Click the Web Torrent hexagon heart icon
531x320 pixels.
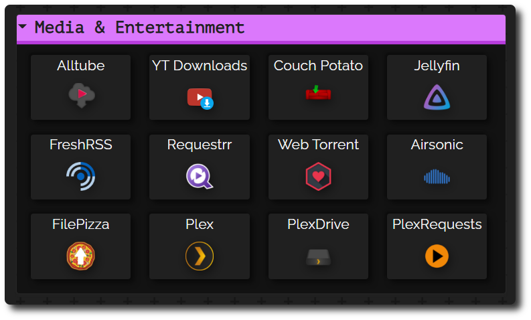318,177
